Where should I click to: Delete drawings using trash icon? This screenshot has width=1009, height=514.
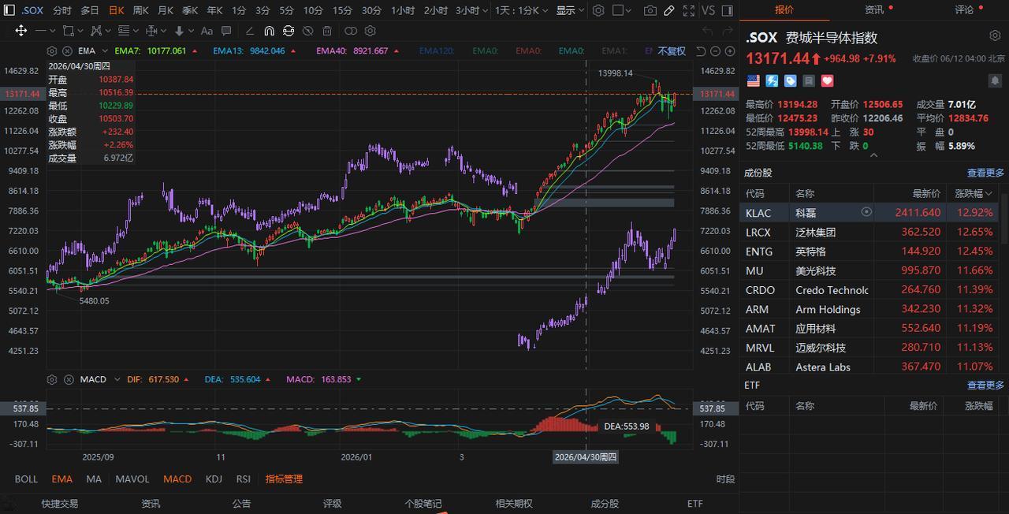click(x=327, y=31)
